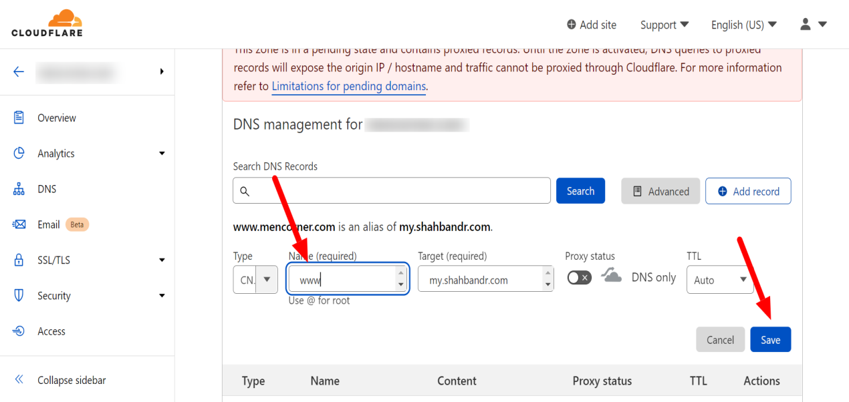This screenshot has width=849, height=402.
Task: Click the Advanced button list icon
Action: pos(637,191)
